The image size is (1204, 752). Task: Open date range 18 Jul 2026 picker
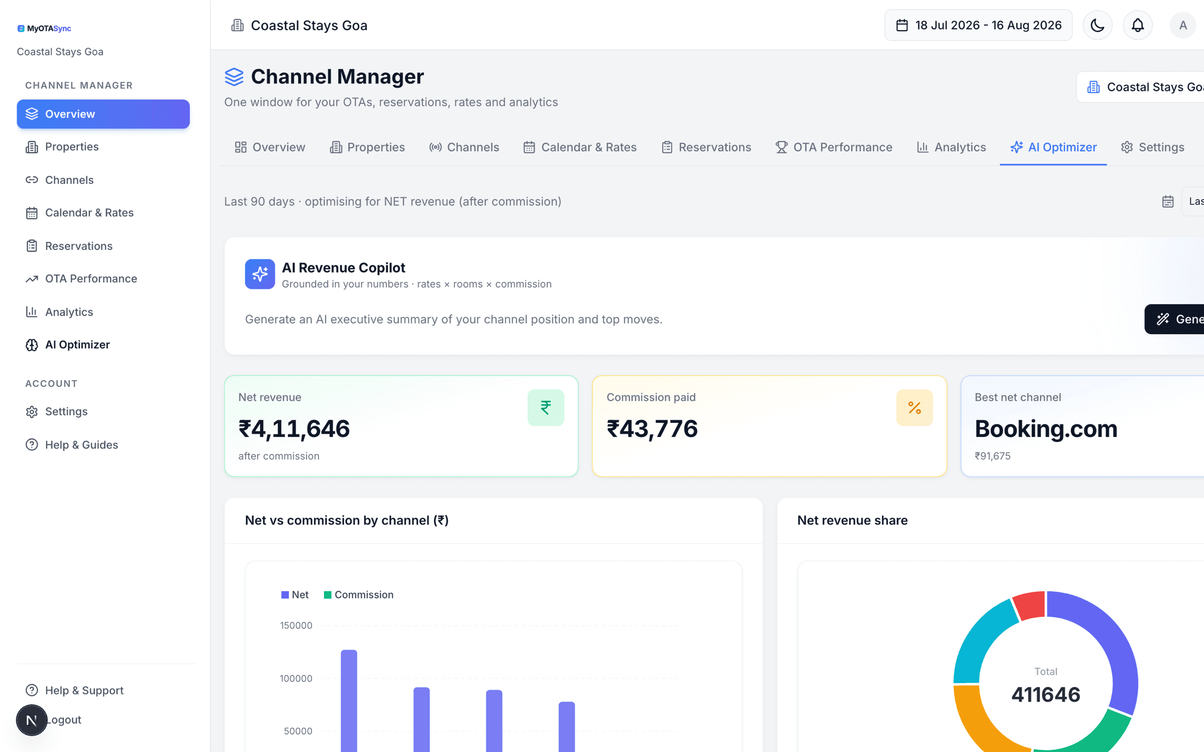978,25
